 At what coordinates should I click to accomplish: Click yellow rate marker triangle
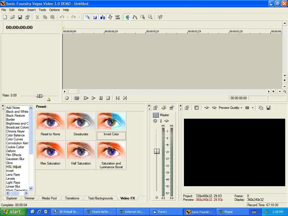click(x=49, y=99)
